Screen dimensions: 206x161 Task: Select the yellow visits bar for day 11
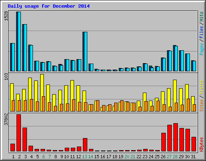pos(72,96)
